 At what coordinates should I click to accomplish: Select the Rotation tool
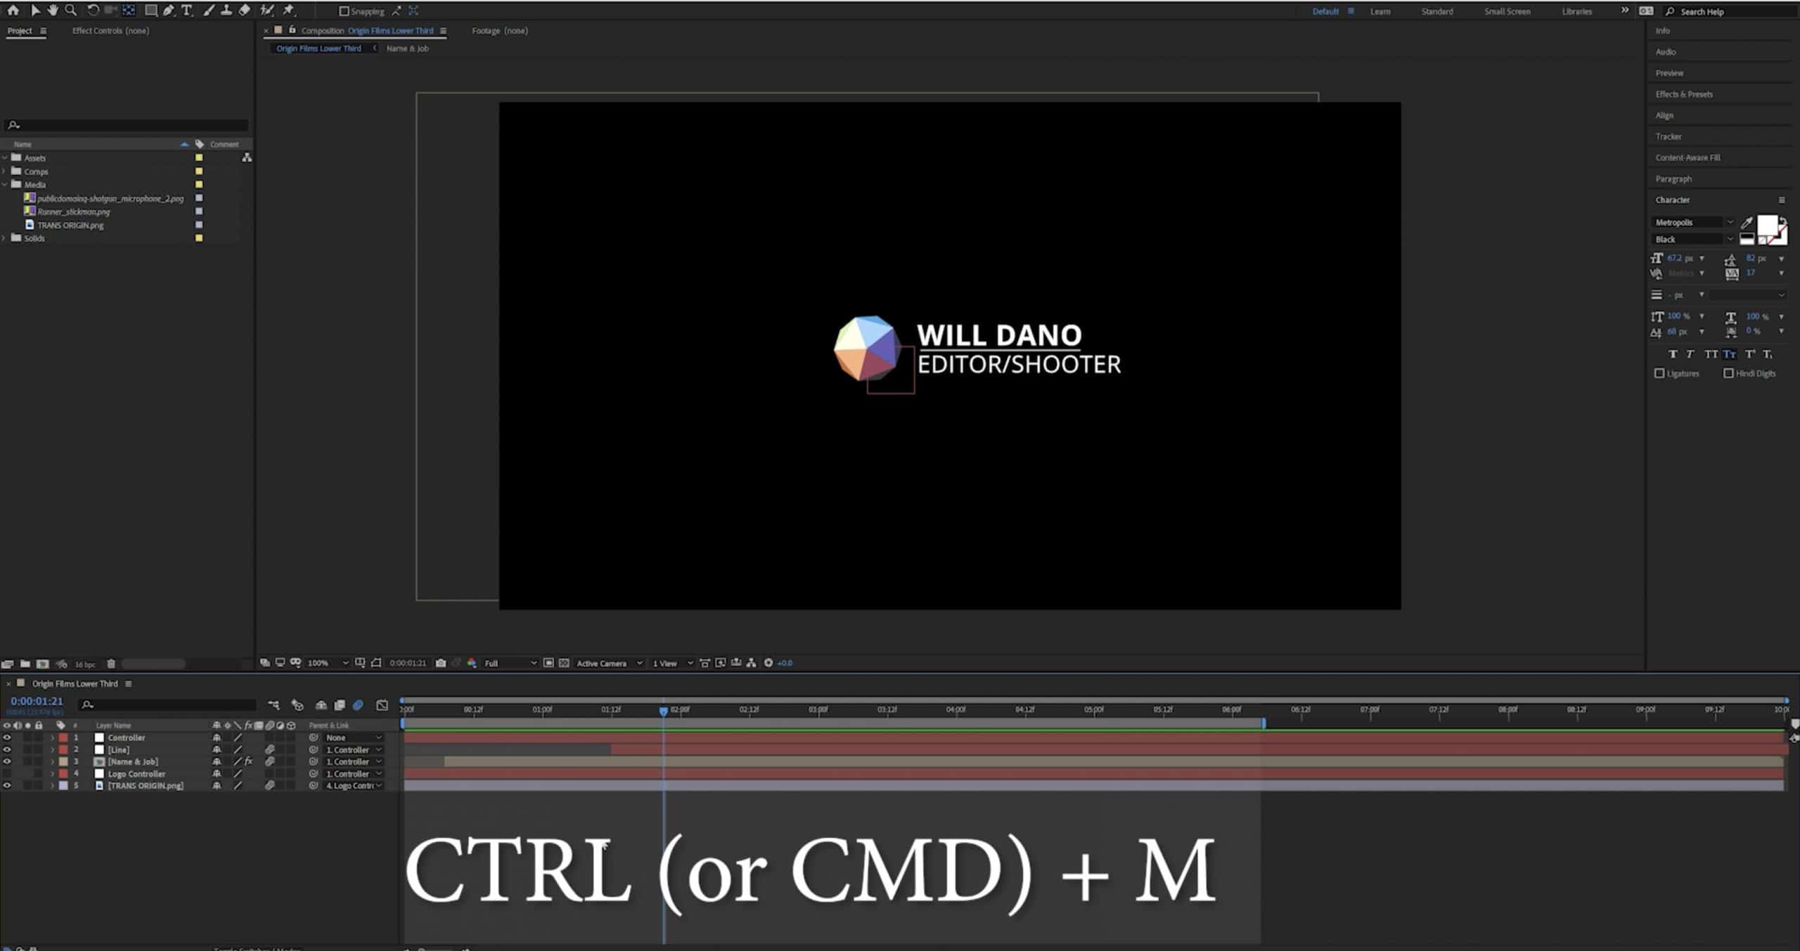click(93, 11)
